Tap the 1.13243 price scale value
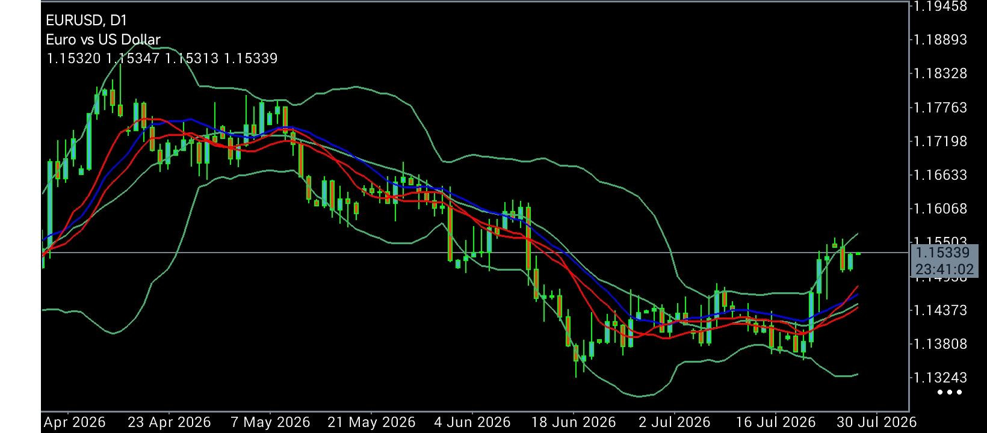Screen dimensions: 987x433 point(940,378)
